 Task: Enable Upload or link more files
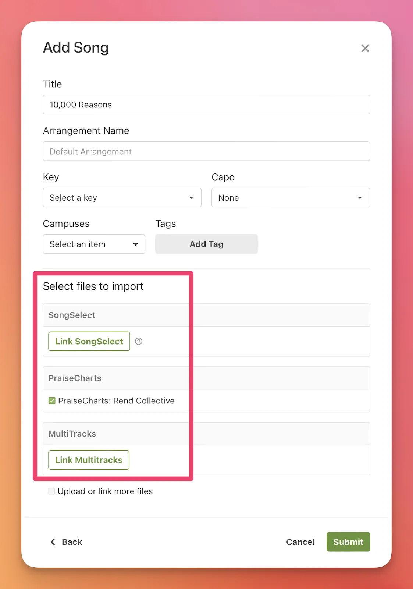pos(51,491)
